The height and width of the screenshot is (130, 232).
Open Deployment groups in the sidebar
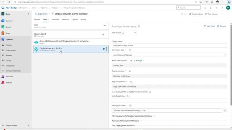coord(13,71)
